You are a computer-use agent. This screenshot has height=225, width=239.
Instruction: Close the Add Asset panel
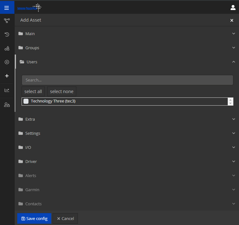tap(232, 20)
